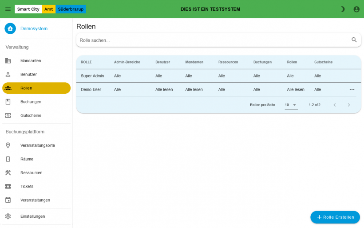
Task: Click the Demosystem home icon
Action: tap(10, 28)
